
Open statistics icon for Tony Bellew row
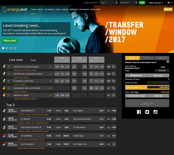tap(108, 136)
